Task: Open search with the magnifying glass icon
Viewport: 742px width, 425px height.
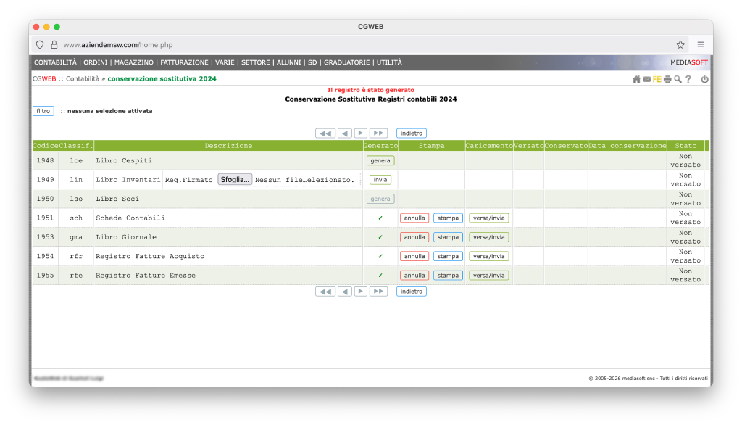Action: tap(678, 79)
